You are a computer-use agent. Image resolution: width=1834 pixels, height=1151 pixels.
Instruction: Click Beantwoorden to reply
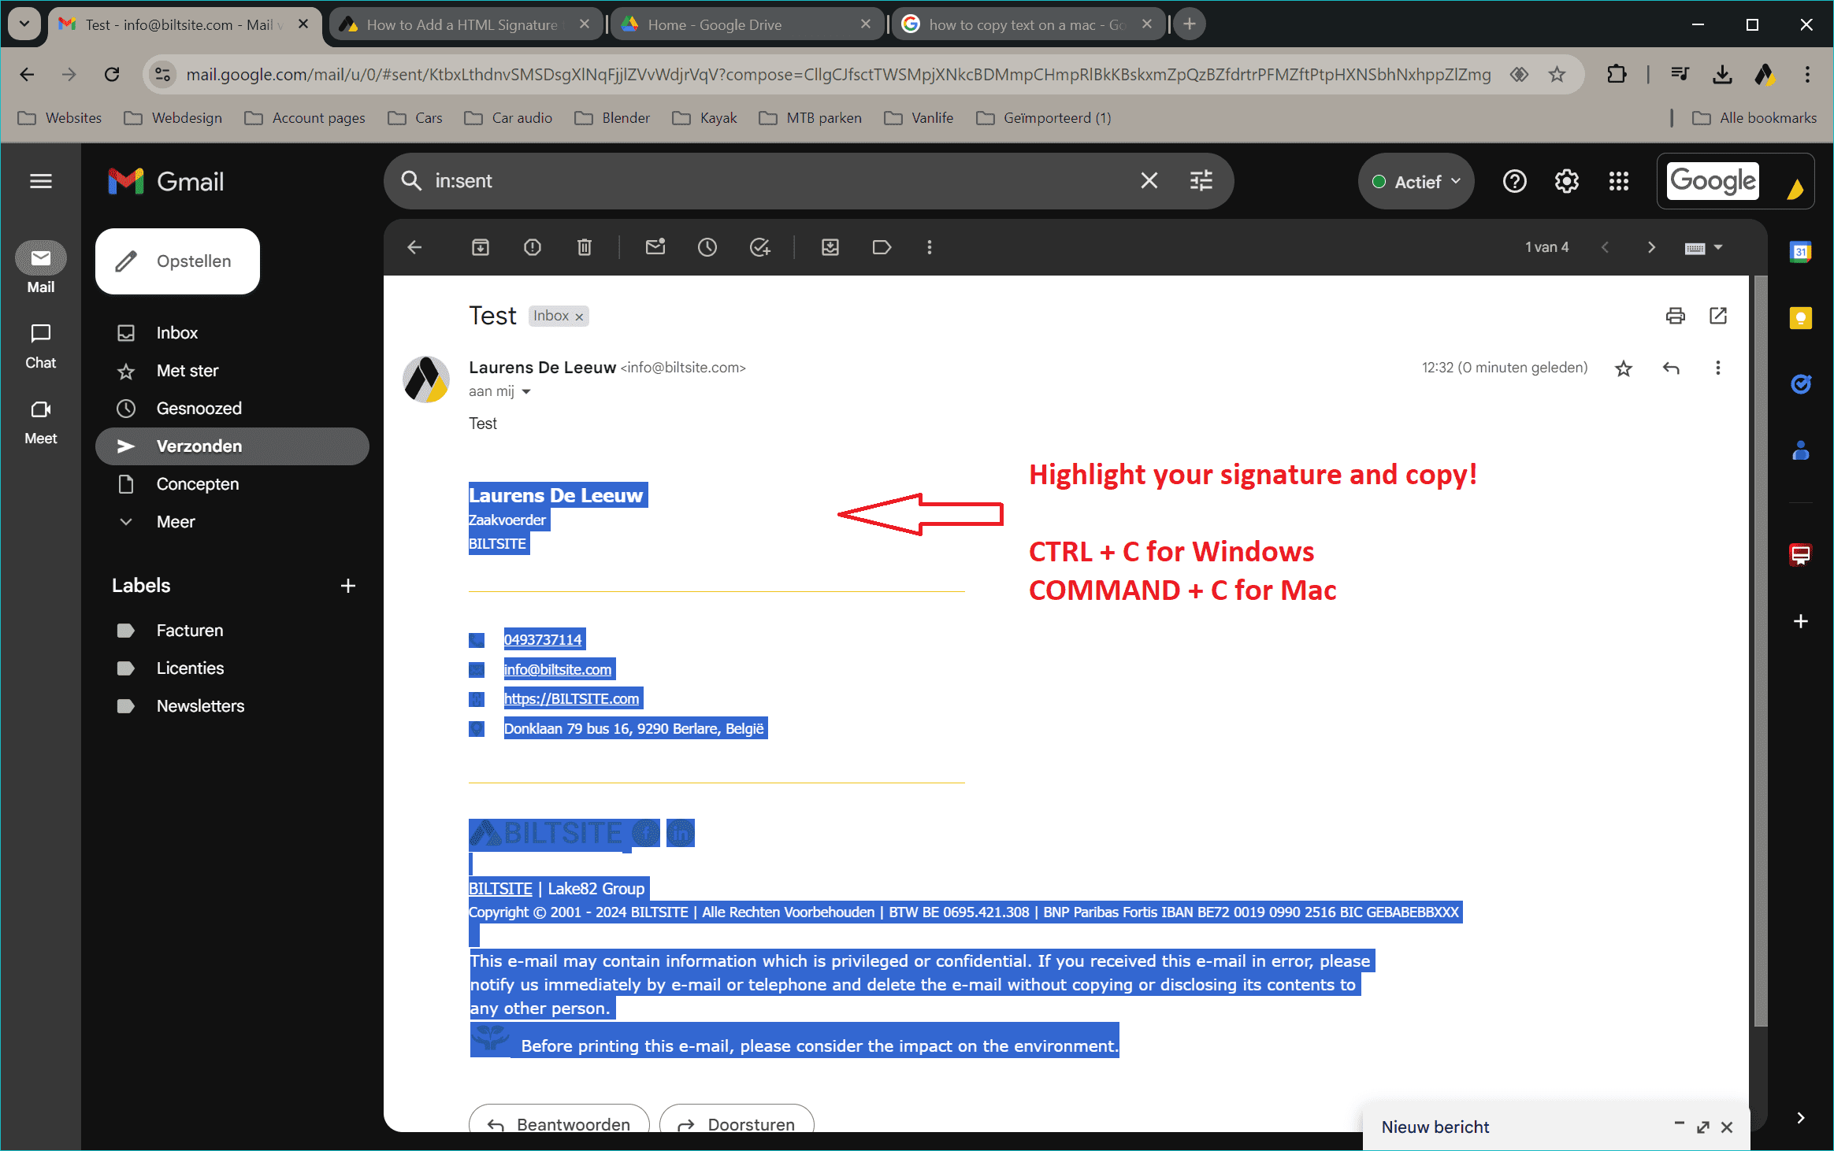tap(559, 1120)
